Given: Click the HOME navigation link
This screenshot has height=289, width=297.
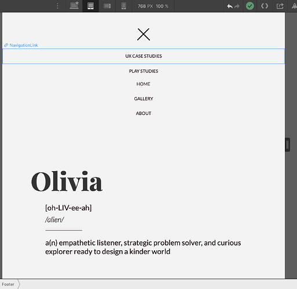Looking at the screenshot, I should 144,84.
